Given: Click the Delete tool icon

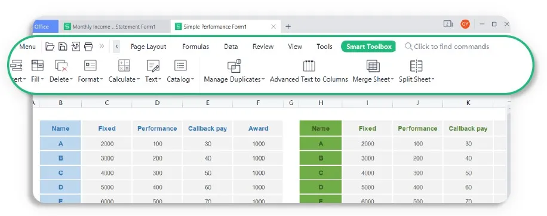Looking at the screenshot, I should coord(61,66).
